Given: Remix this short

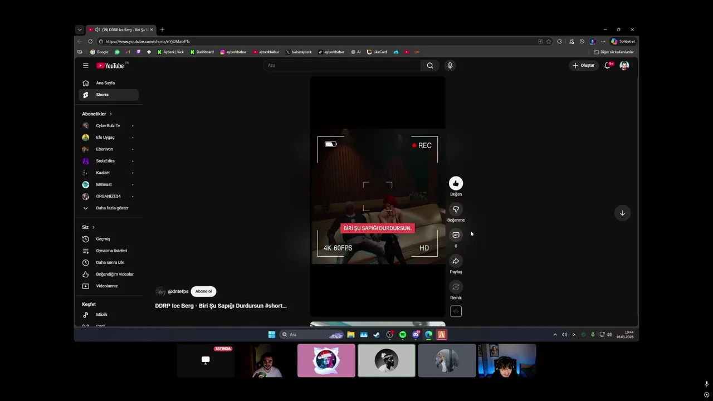Looking at the screenshot, I should pos(456,287).
